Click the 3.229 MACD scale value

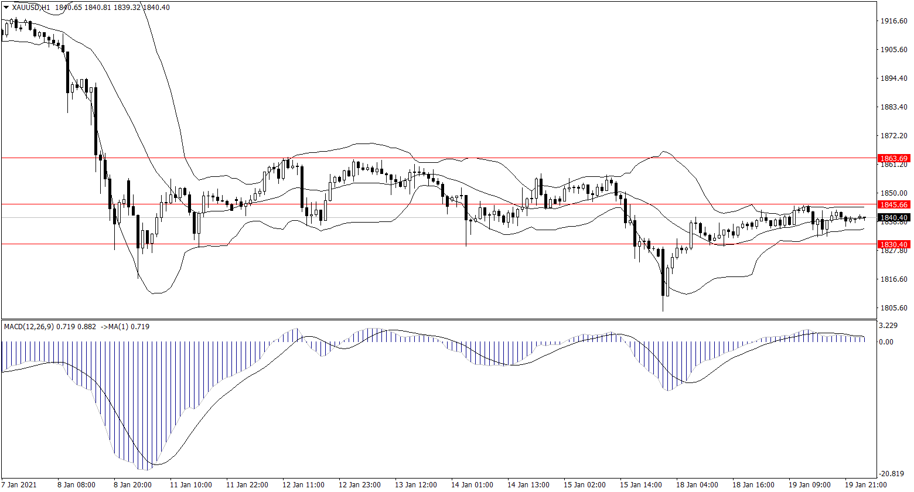click(x=891, y=326)
